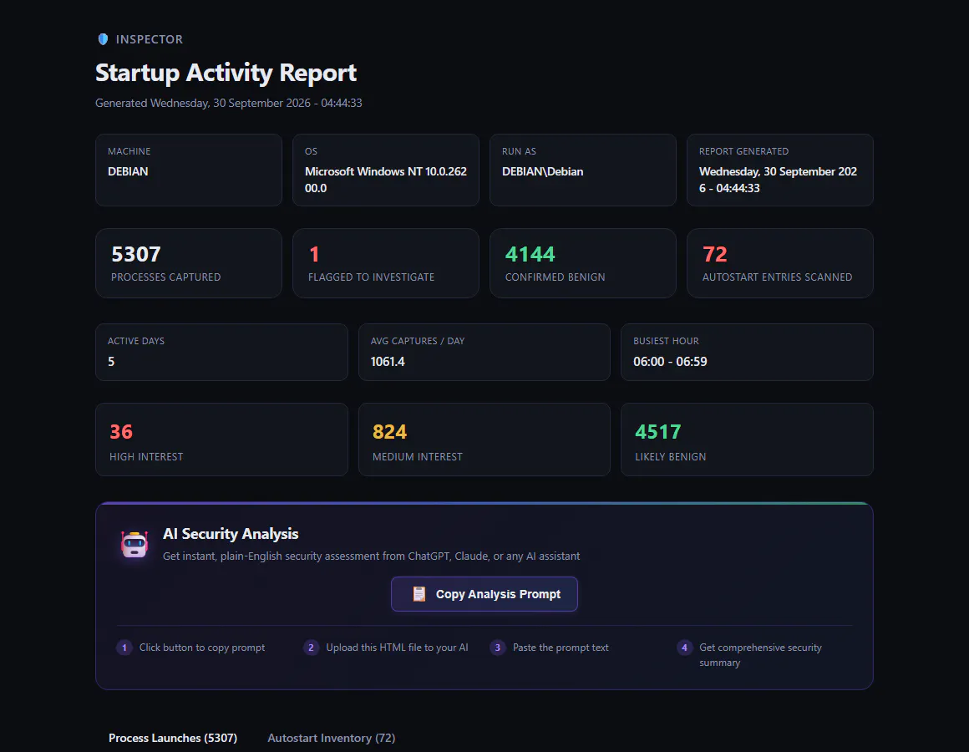This screenshot has width=969, height=752.
Task: Click step 4 'Get comprehensive security summary'
Action: (x=761, y=655)
